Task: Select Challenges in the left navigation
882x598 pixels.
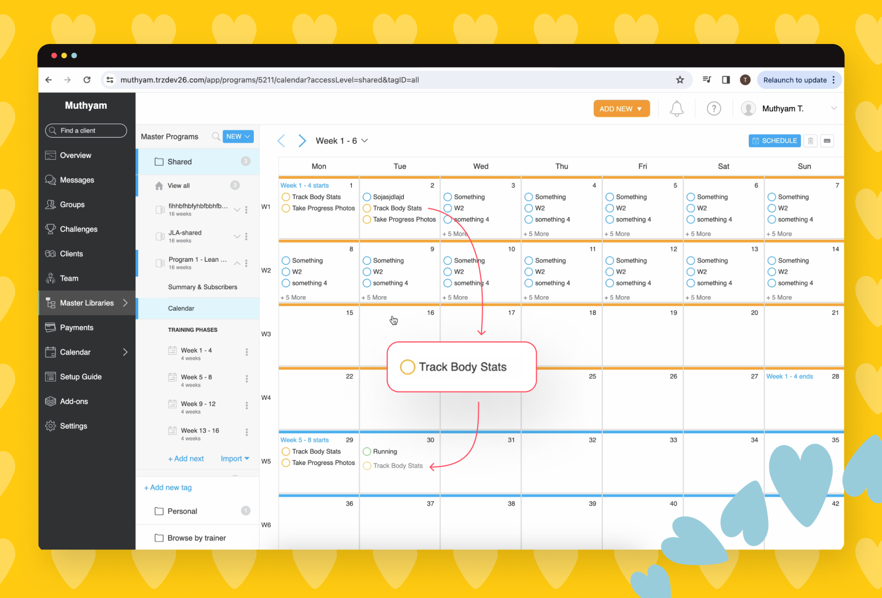Action: (x=78, y=229)
